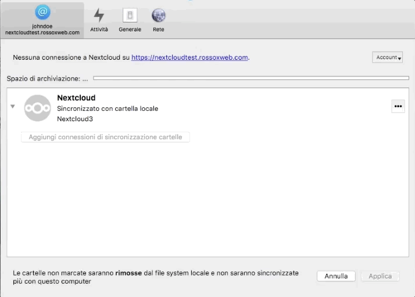Viewport: 415px width, 297px height.
Task: Click the johndoe account @ icon
Action: [42, 12]
